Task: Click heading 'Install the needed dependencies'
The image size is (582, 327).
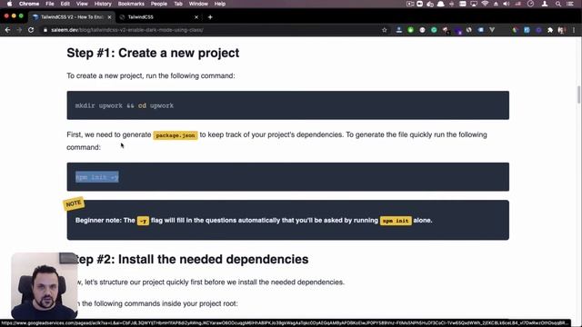Action: coord(213,259)
